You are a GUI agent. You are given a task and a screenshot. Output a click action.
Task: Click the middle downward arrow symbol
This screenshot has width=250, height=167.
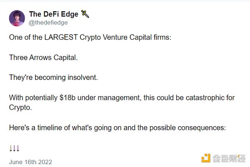click(x=14, y=148)
